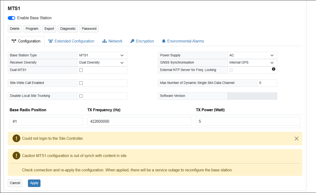Click the network hierarchy icon
The height and width of the screenshot is (193, 316).
click(104, 41)
